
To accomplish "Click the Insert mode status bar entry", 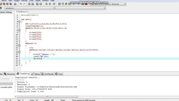I will [x=63, y=100].
